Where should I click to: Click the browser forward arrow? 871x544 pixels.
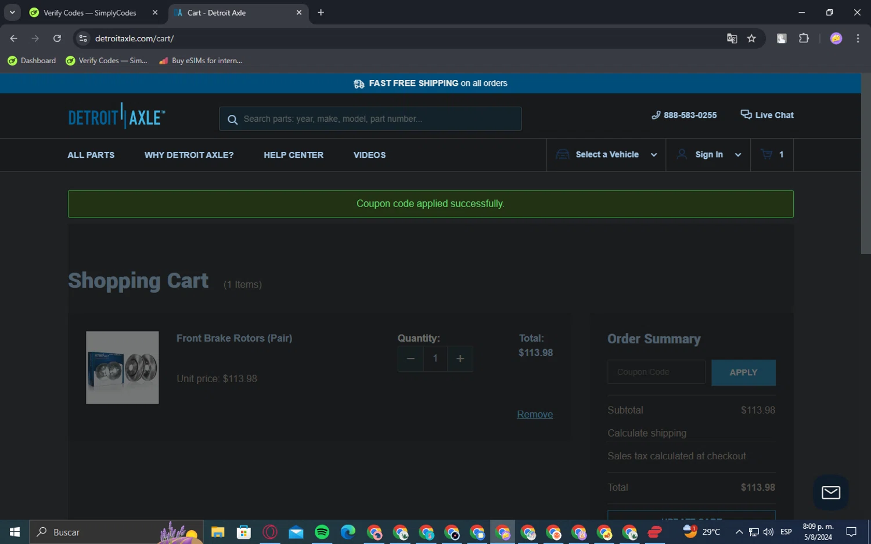tap(35, 38)
